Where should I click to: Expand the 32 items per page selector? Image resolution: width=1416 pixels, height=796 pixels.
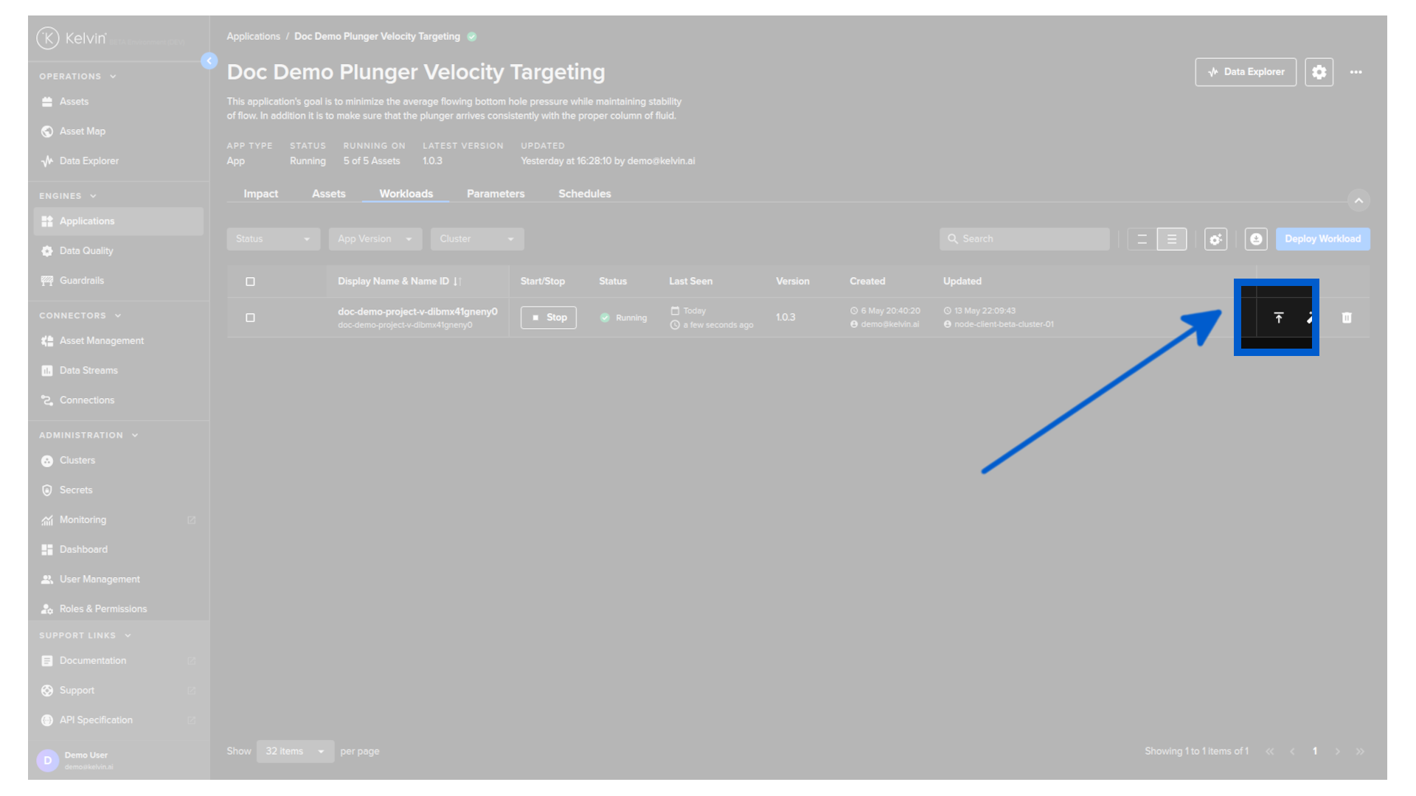295,751
